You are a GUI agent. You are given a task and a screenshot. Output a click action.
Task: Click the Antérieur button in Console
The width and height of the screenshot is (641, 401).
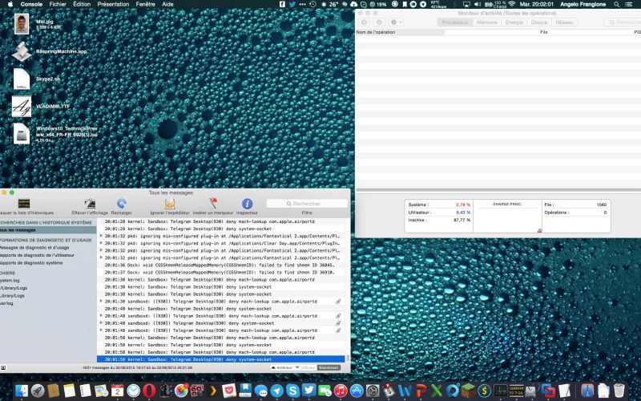tap(282, 367)
